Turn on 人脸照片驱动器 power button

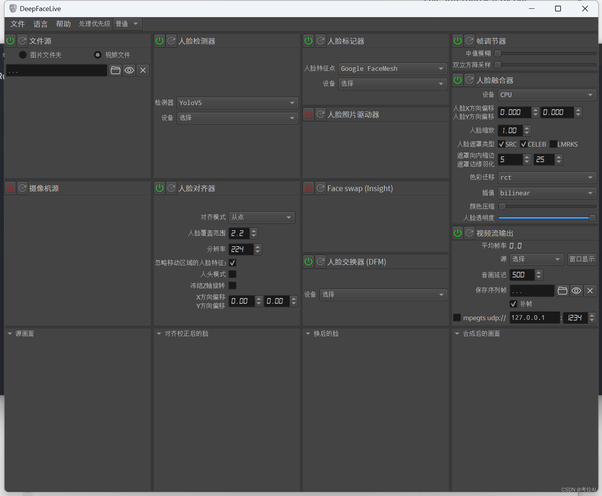(308, 114)
